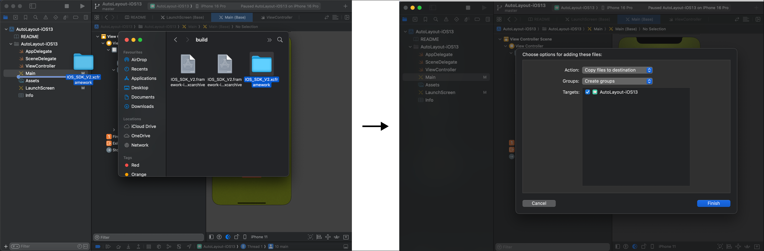
Task: Click Add Editor icon in Xcode behind Finder
Action: [347, 17]
